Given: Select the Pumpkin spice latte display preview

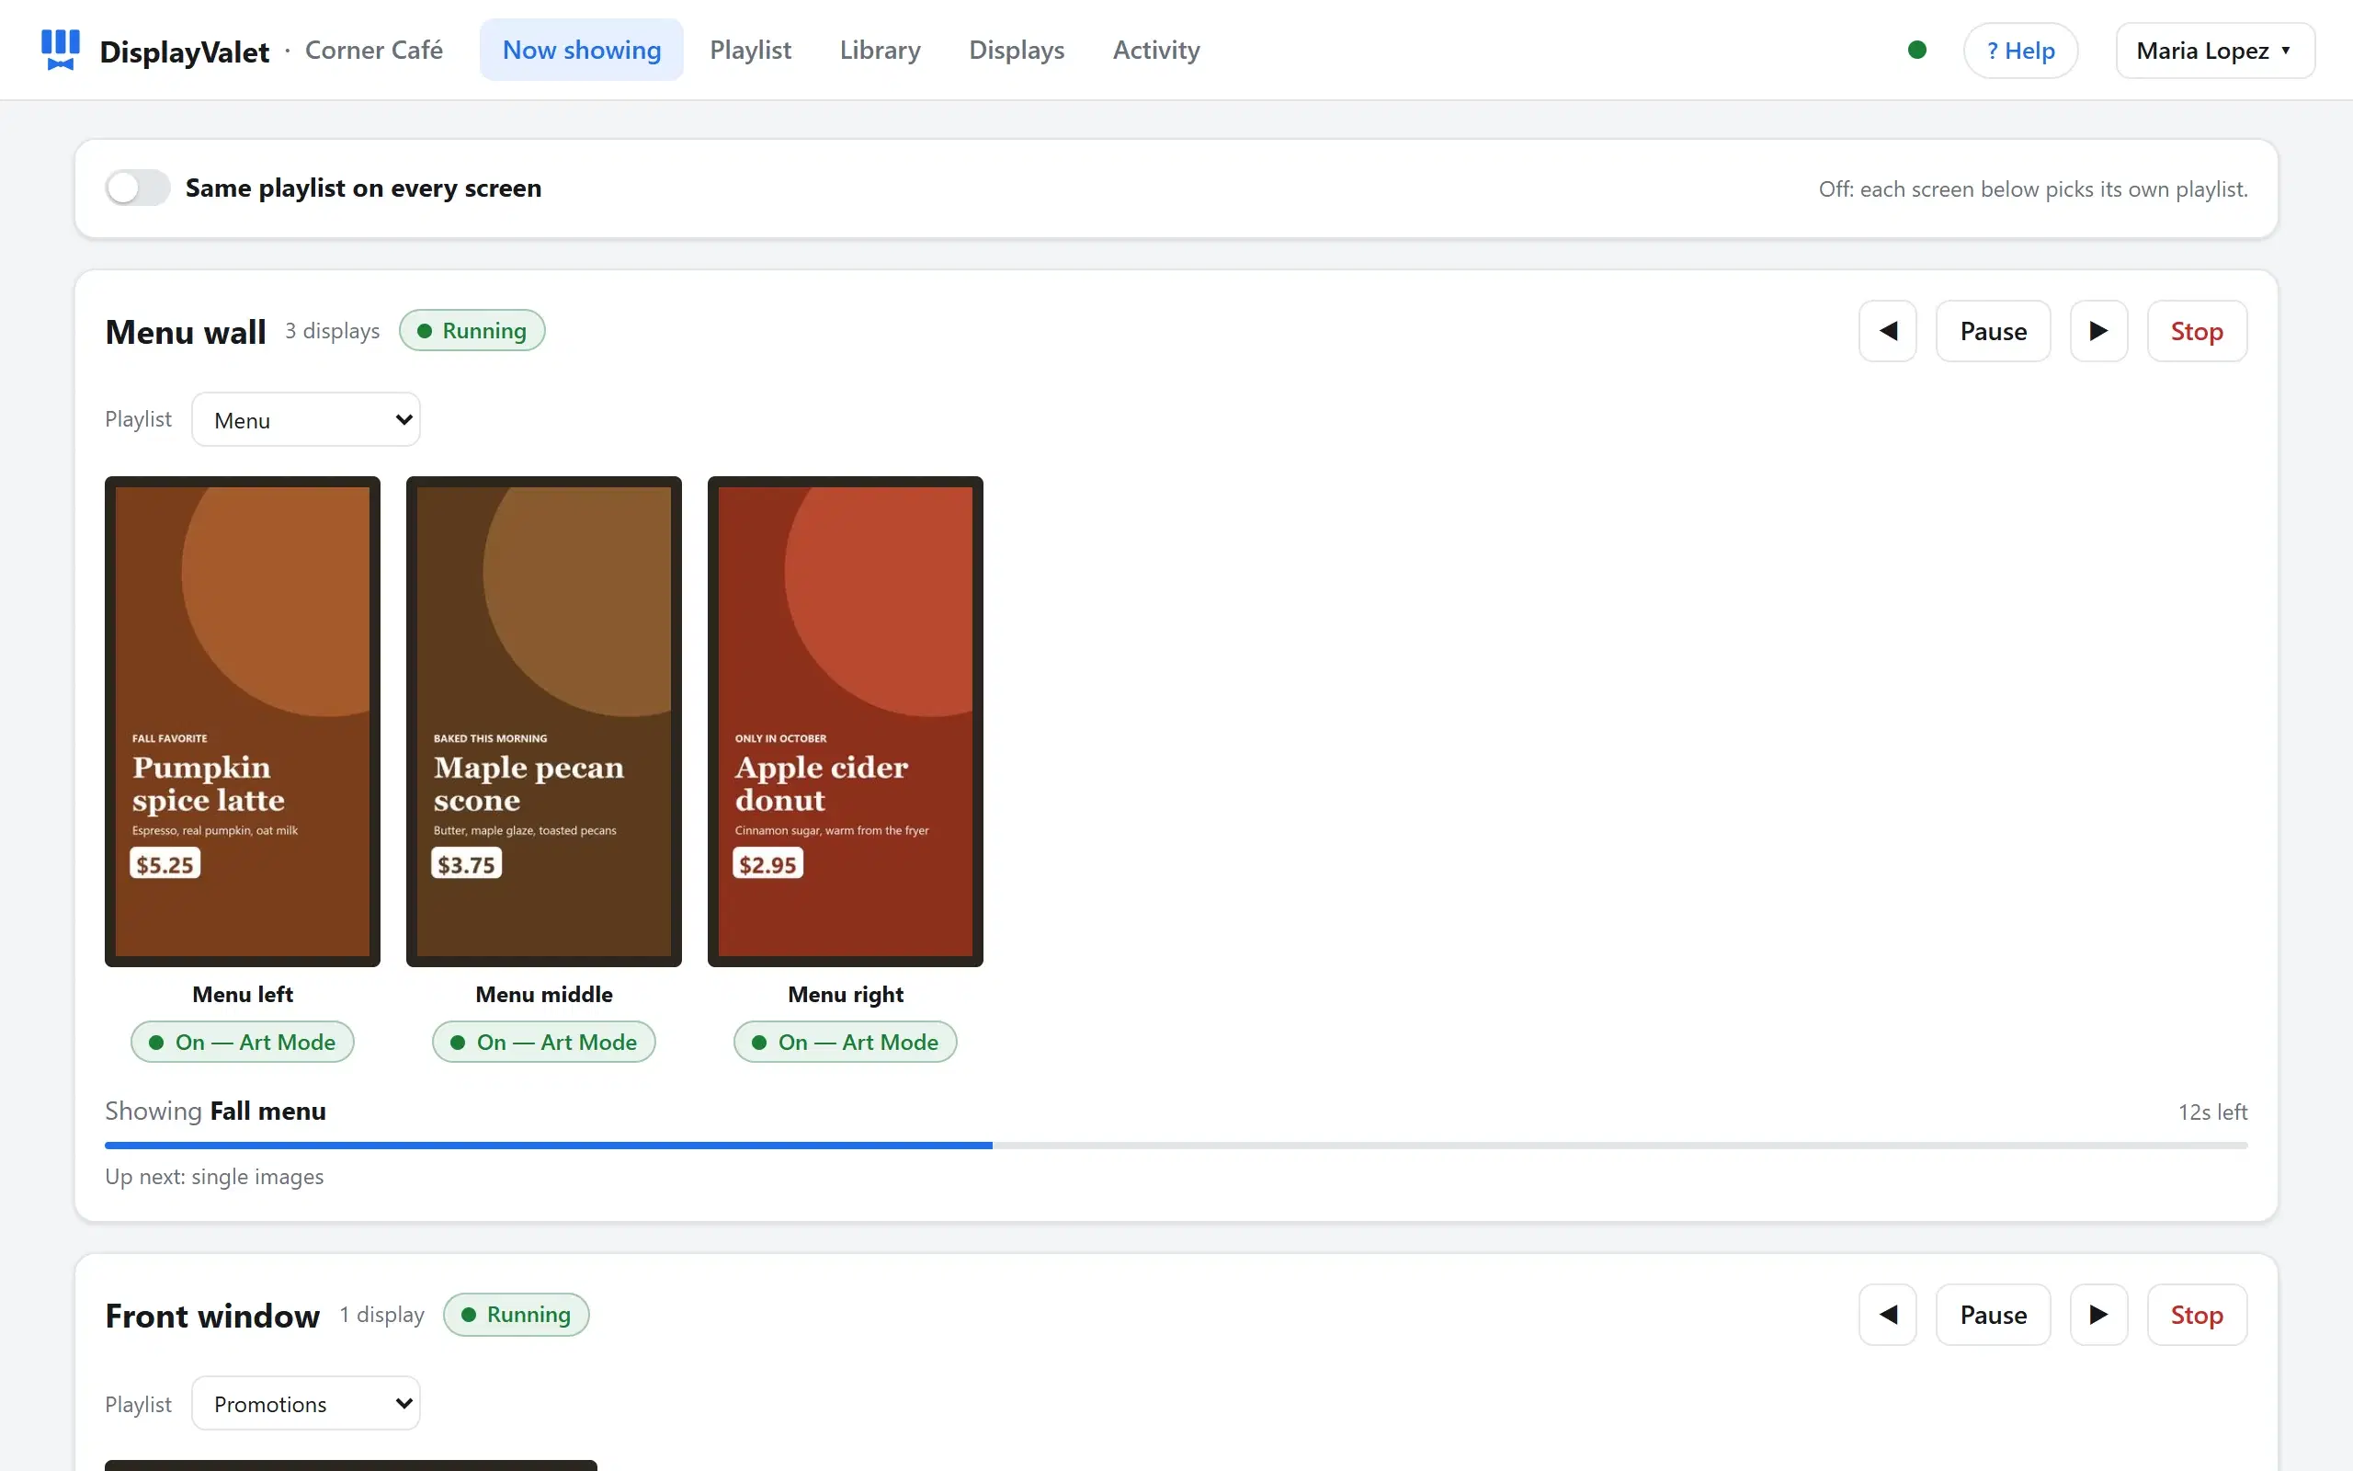Looking at the screenshot, I should pos(242,721).
